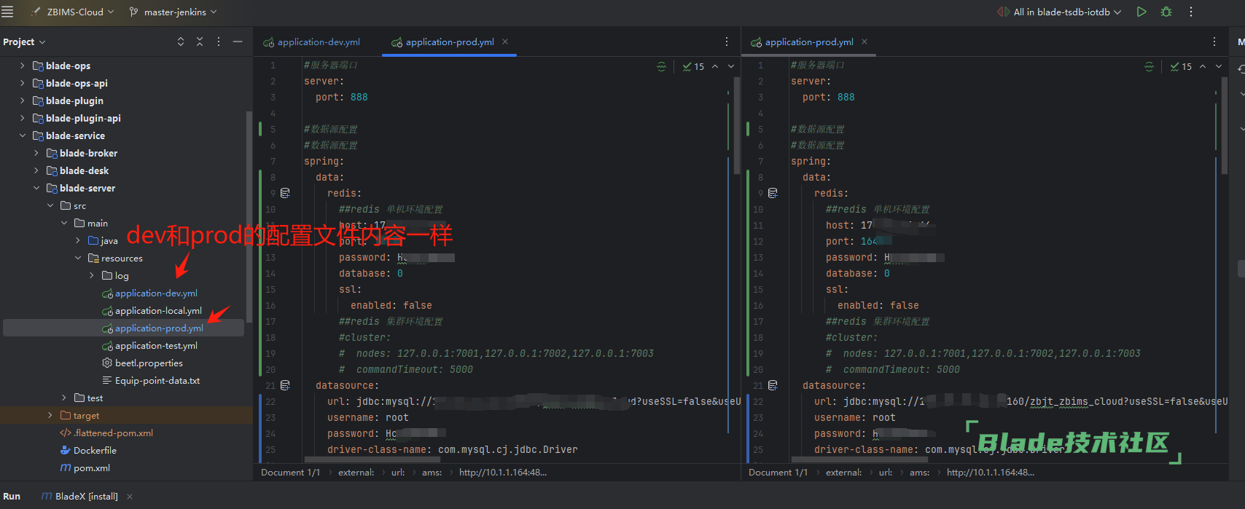Viewport: 1245px width, 509px height.
Task: Open Project view mode dropdown
Action: (24, 42)
